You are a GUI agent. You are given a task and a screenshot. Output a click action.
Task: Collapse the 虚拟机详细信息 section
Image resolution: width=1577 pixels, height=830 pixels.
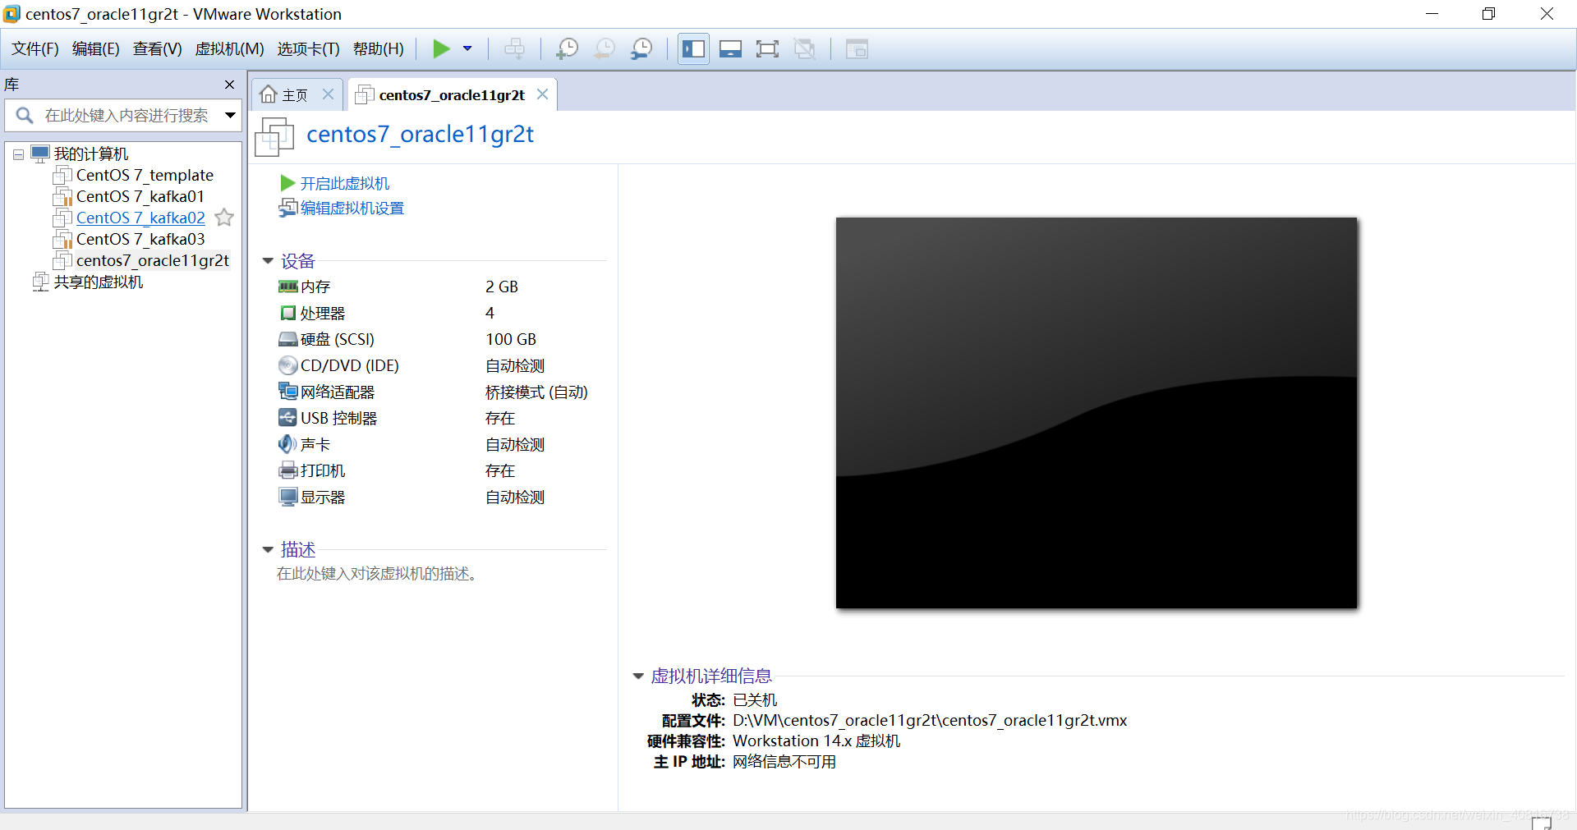(638, 676)
